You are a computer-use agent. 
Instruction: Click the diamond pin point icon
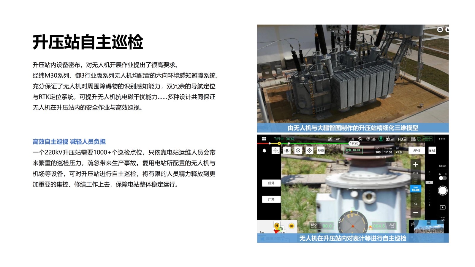pos(309,151)
